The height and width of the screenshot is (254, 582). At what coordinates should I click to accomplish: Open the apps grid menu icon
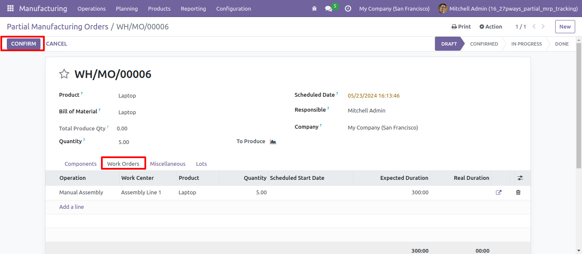[x=10, y=9]
